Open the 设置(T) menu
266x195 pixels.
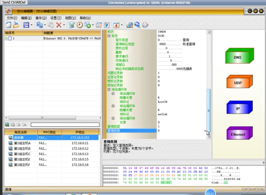(56, 18)
